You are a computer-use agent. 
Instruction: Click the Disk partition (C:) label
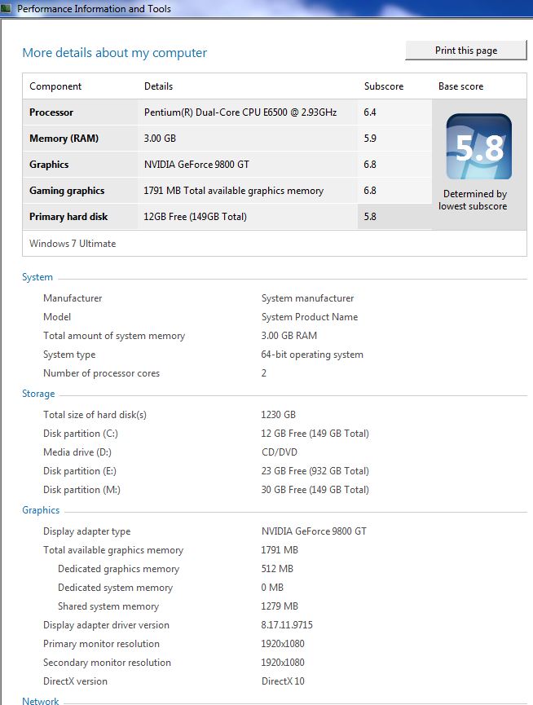[81, 434]
